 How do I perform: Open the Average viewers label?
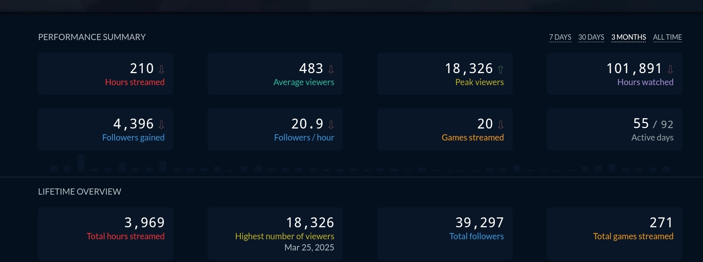coord(304,82)
